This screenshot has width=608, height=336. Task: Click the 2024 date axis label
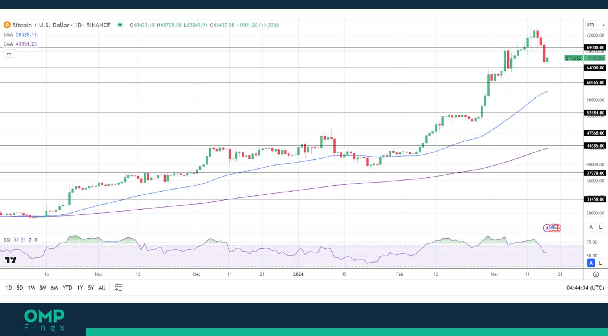click(x=299, y=274)
